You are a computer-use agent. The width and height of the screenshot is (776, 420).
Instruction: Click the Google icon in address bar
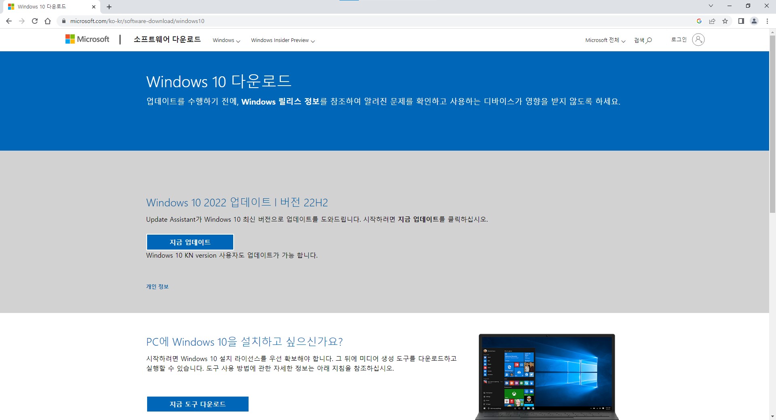(699, 21)
